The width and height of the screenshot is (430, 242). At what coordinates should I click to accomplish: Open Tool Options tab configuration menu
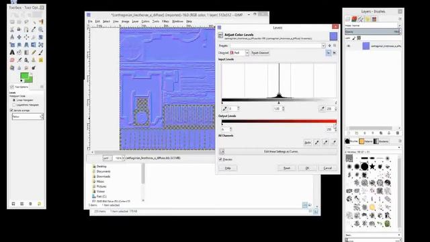42,87
